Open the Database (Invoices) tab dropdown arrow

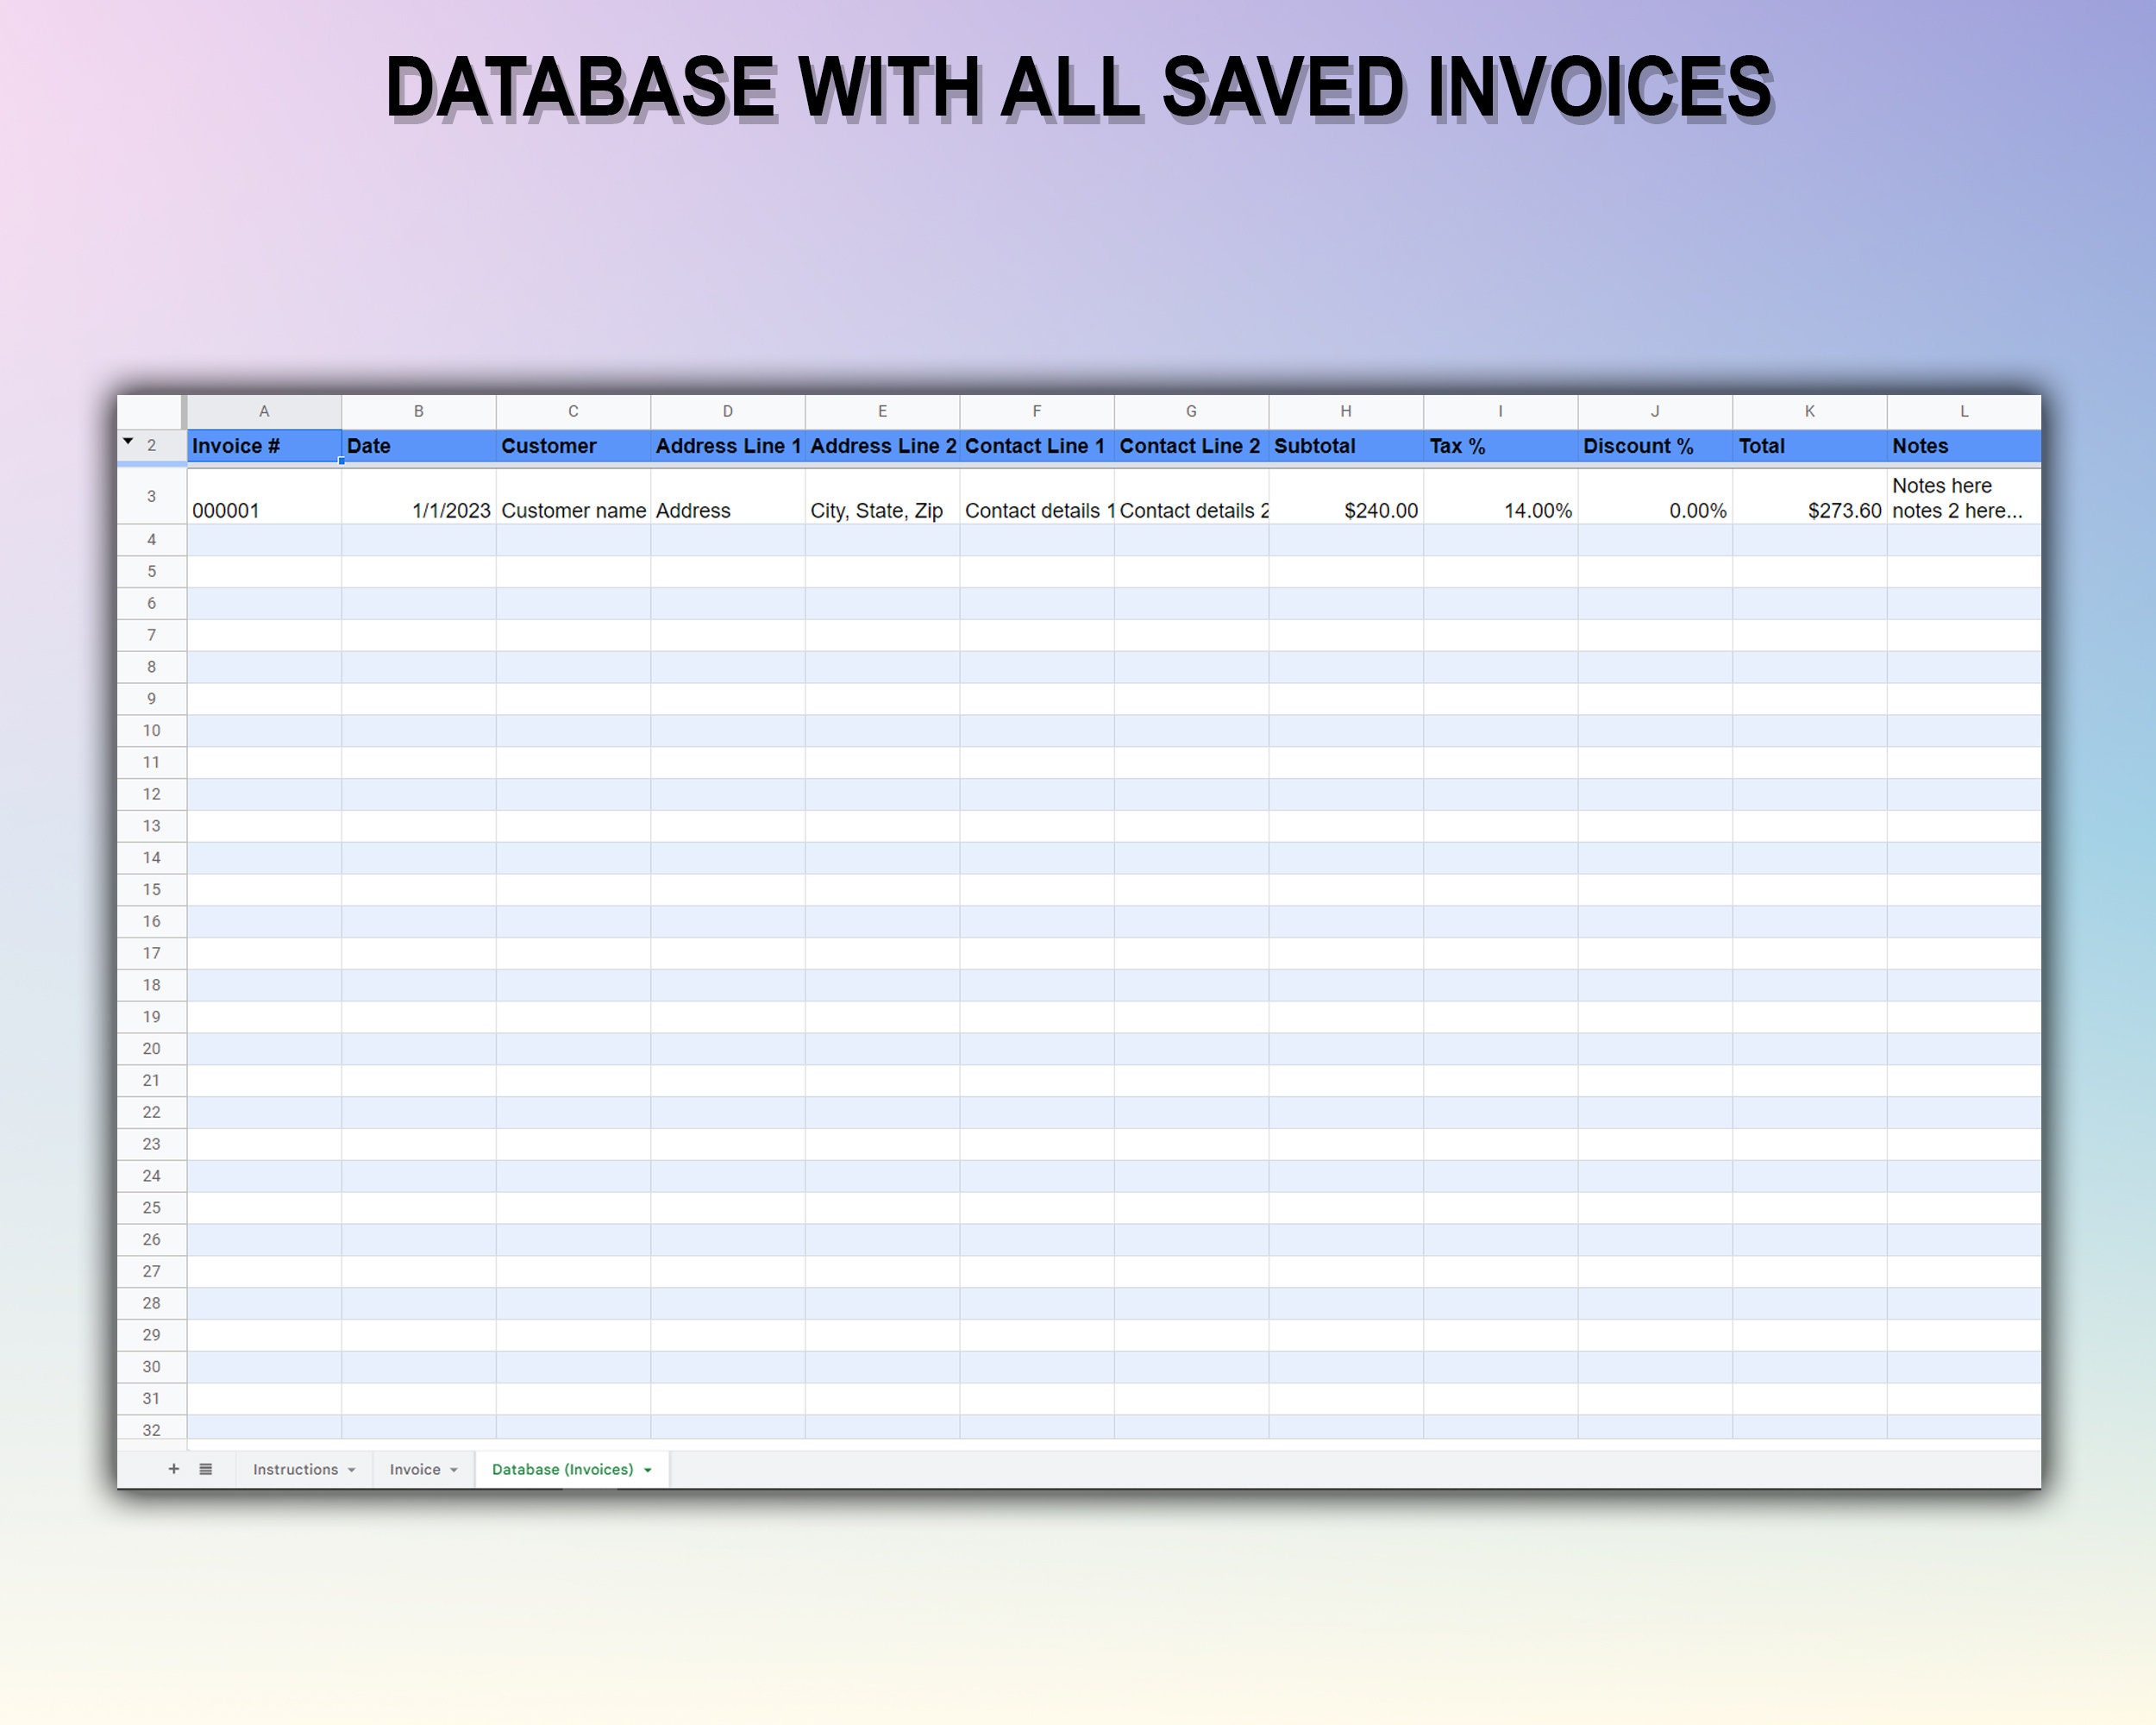pyautogui.click(x=648, y=1469)
